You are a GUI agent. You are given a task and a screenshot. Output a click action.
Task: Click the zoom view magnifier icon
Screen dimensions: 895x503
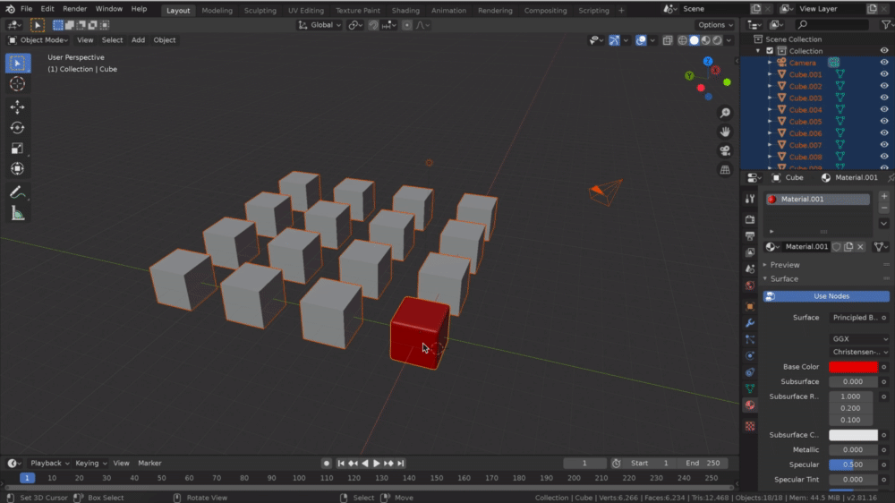pyautogui.click(x=725, y=113)
